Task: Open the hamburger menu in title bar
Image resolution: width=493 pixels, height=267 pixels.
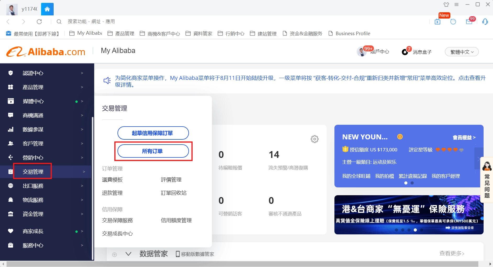Action: [x=457, y=4]
